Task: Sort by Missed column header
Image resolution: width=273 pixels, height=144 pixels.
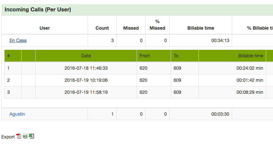Action: [131, 28]
